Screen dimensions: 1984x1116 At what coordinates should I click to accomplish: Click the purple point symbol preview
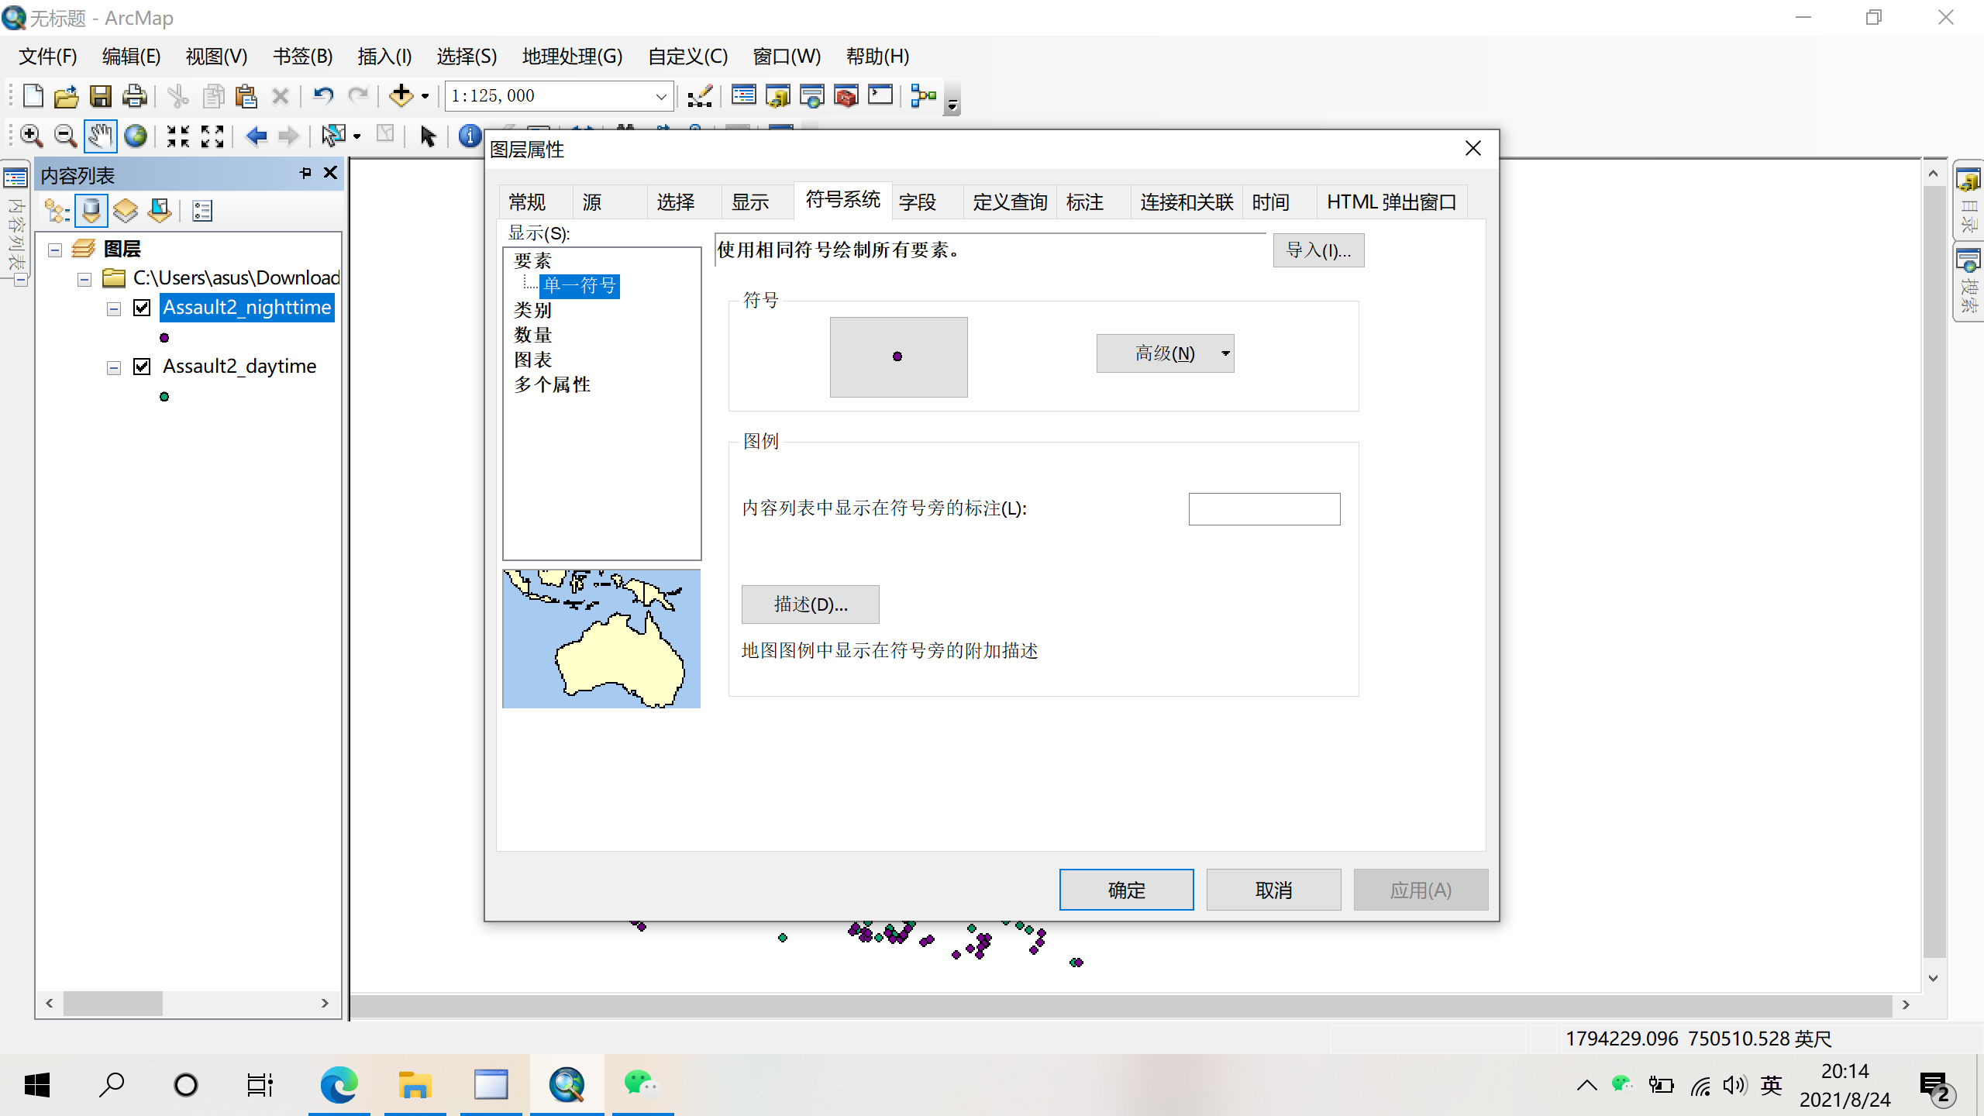898,356
